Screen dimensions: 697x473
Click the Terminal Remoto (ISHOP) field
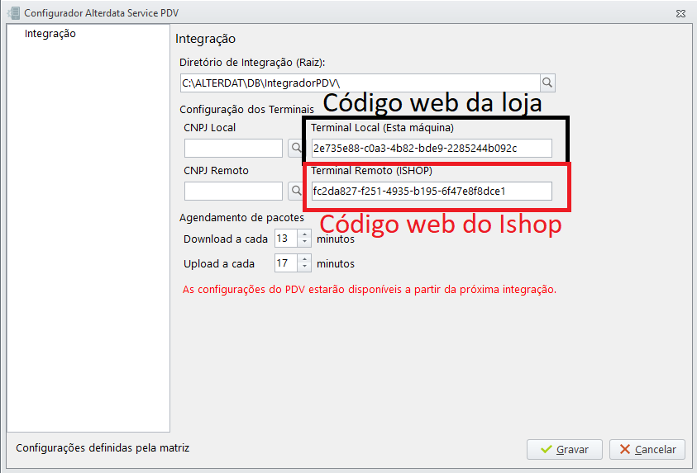[x=432, y=191]
